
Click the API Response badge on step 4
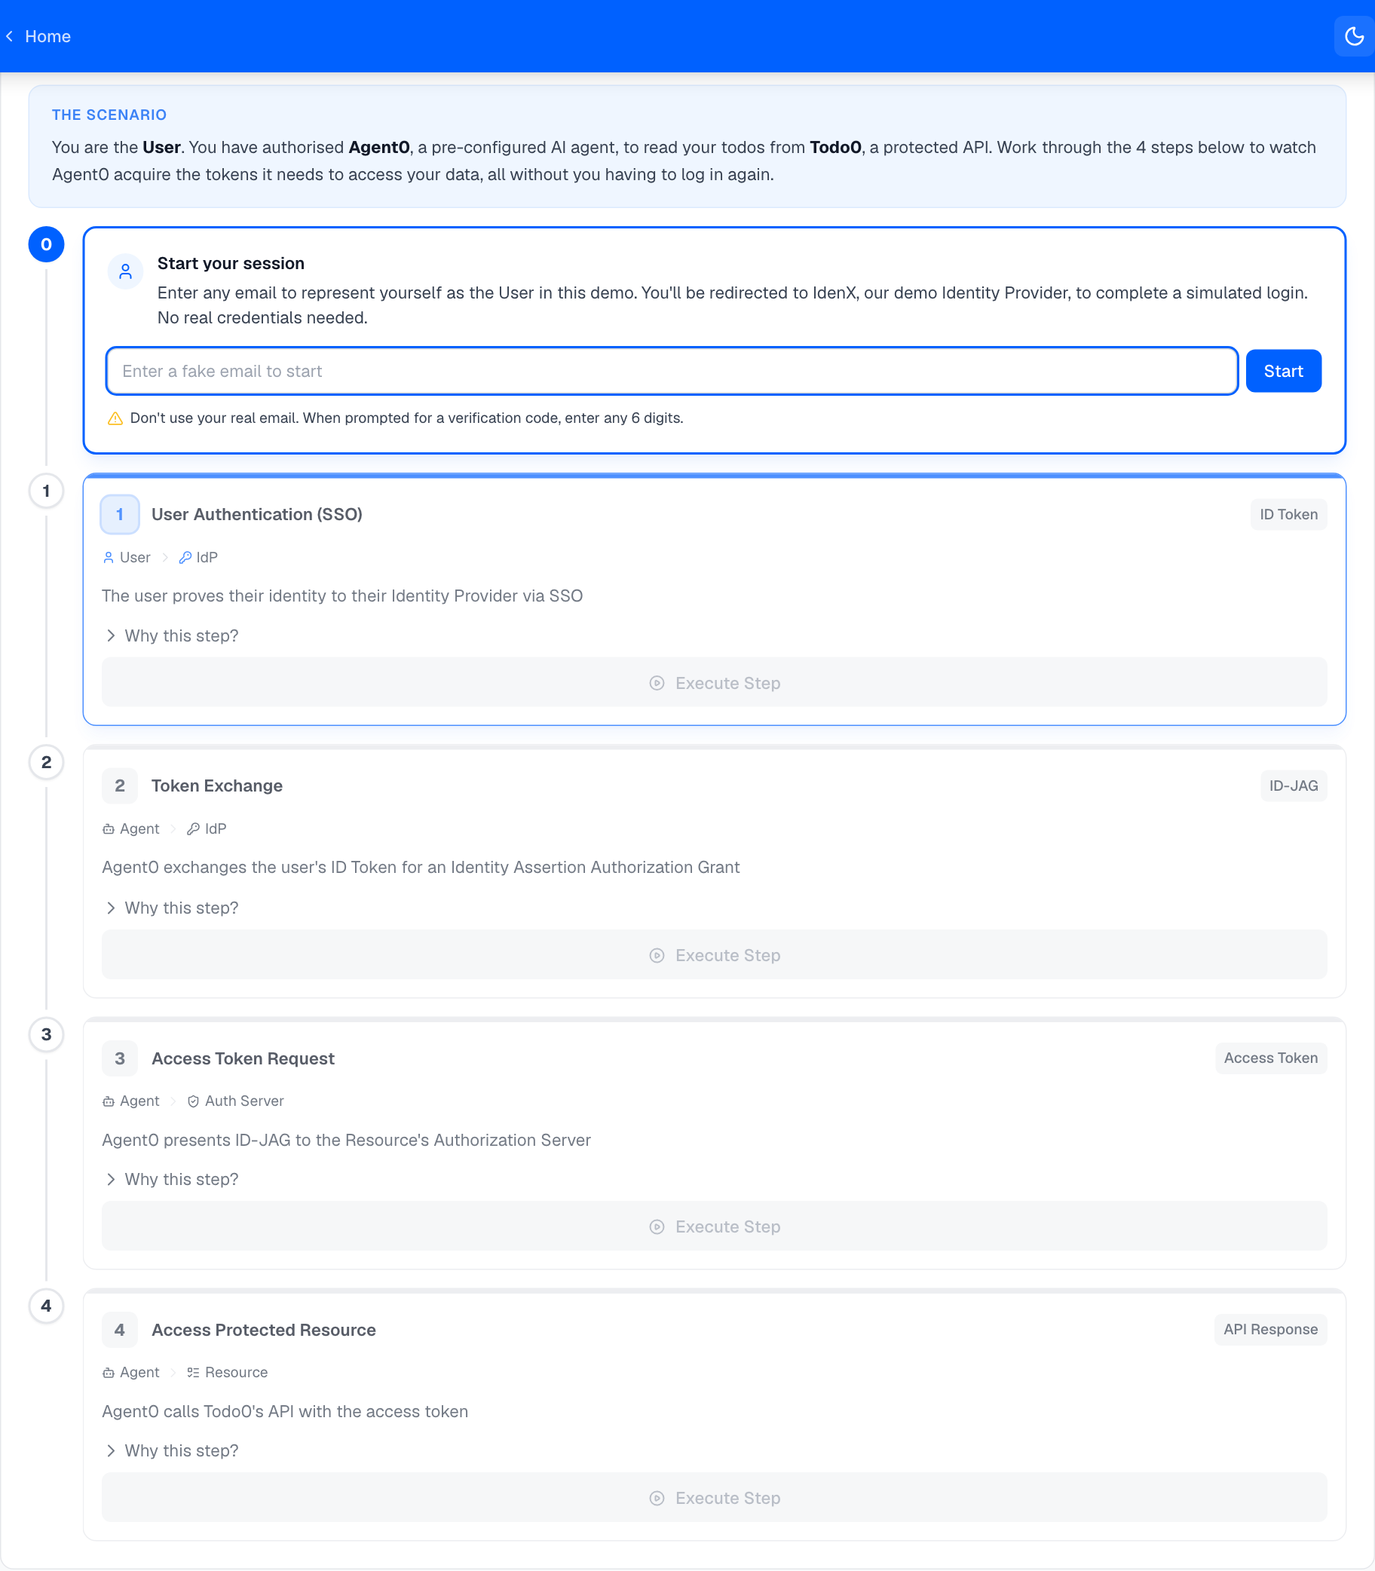pos(1270,1329)
